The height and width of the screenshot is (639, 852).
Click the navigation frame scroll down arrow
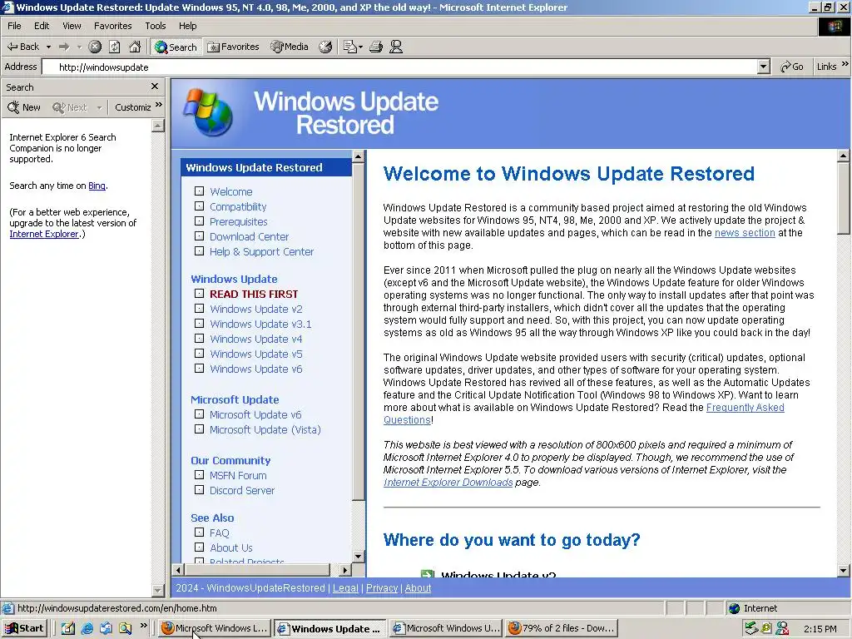click(358, 557)
